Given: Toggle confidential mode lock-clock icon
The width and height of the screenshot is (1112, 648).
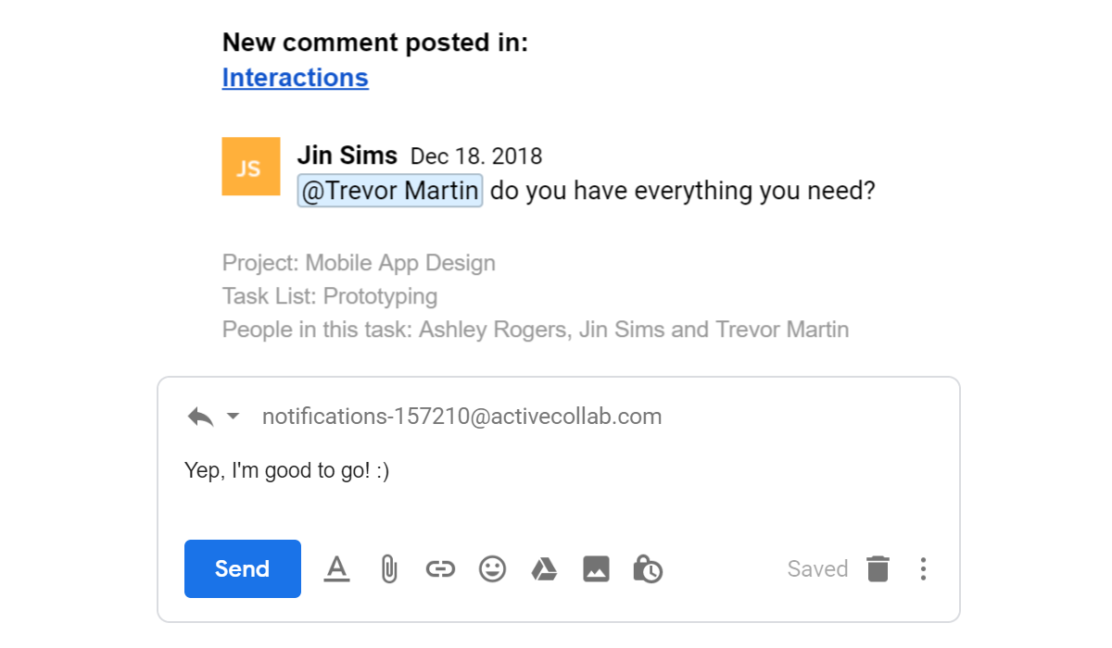Looking at the screenshot, I should (648, 568).
